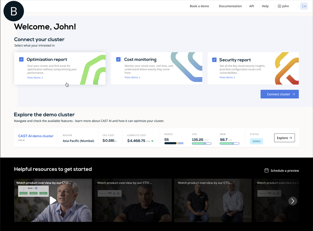This screenshot has height=231, width=313.
Task: Open View demo under Security report
Action: (x=227, y=77)
